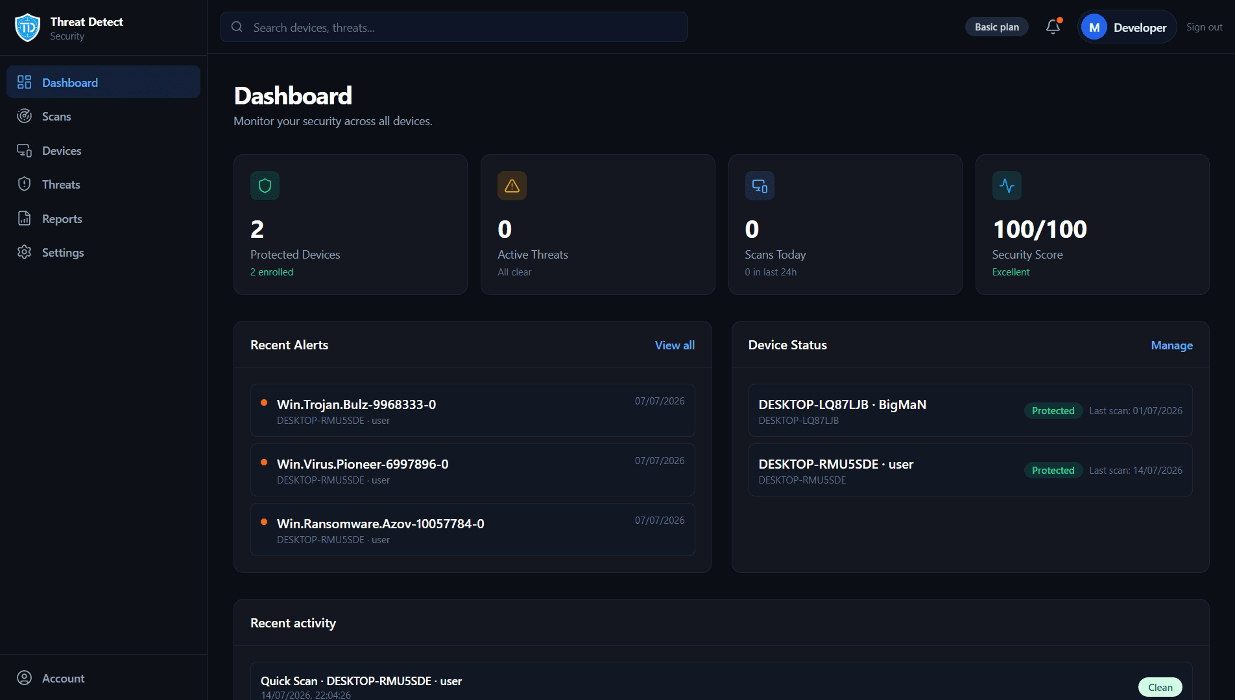The image size is (1235, 700).
Task: Click the Clean badge on Quick Scan activity
Action: pyautogui.click(x=1160, y=687)
